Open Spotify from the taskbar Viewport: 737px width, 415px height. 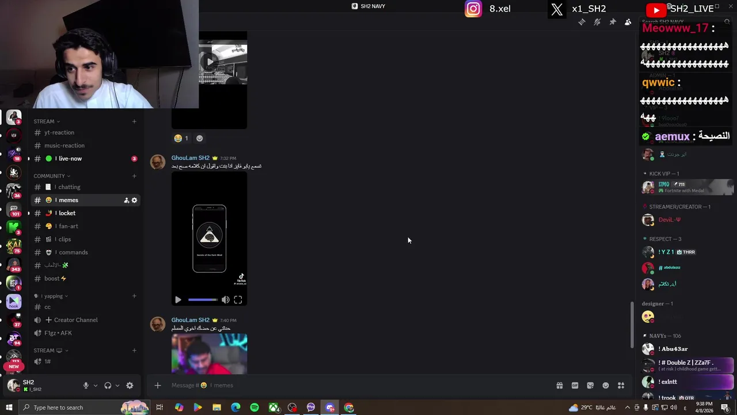point(254,408)
